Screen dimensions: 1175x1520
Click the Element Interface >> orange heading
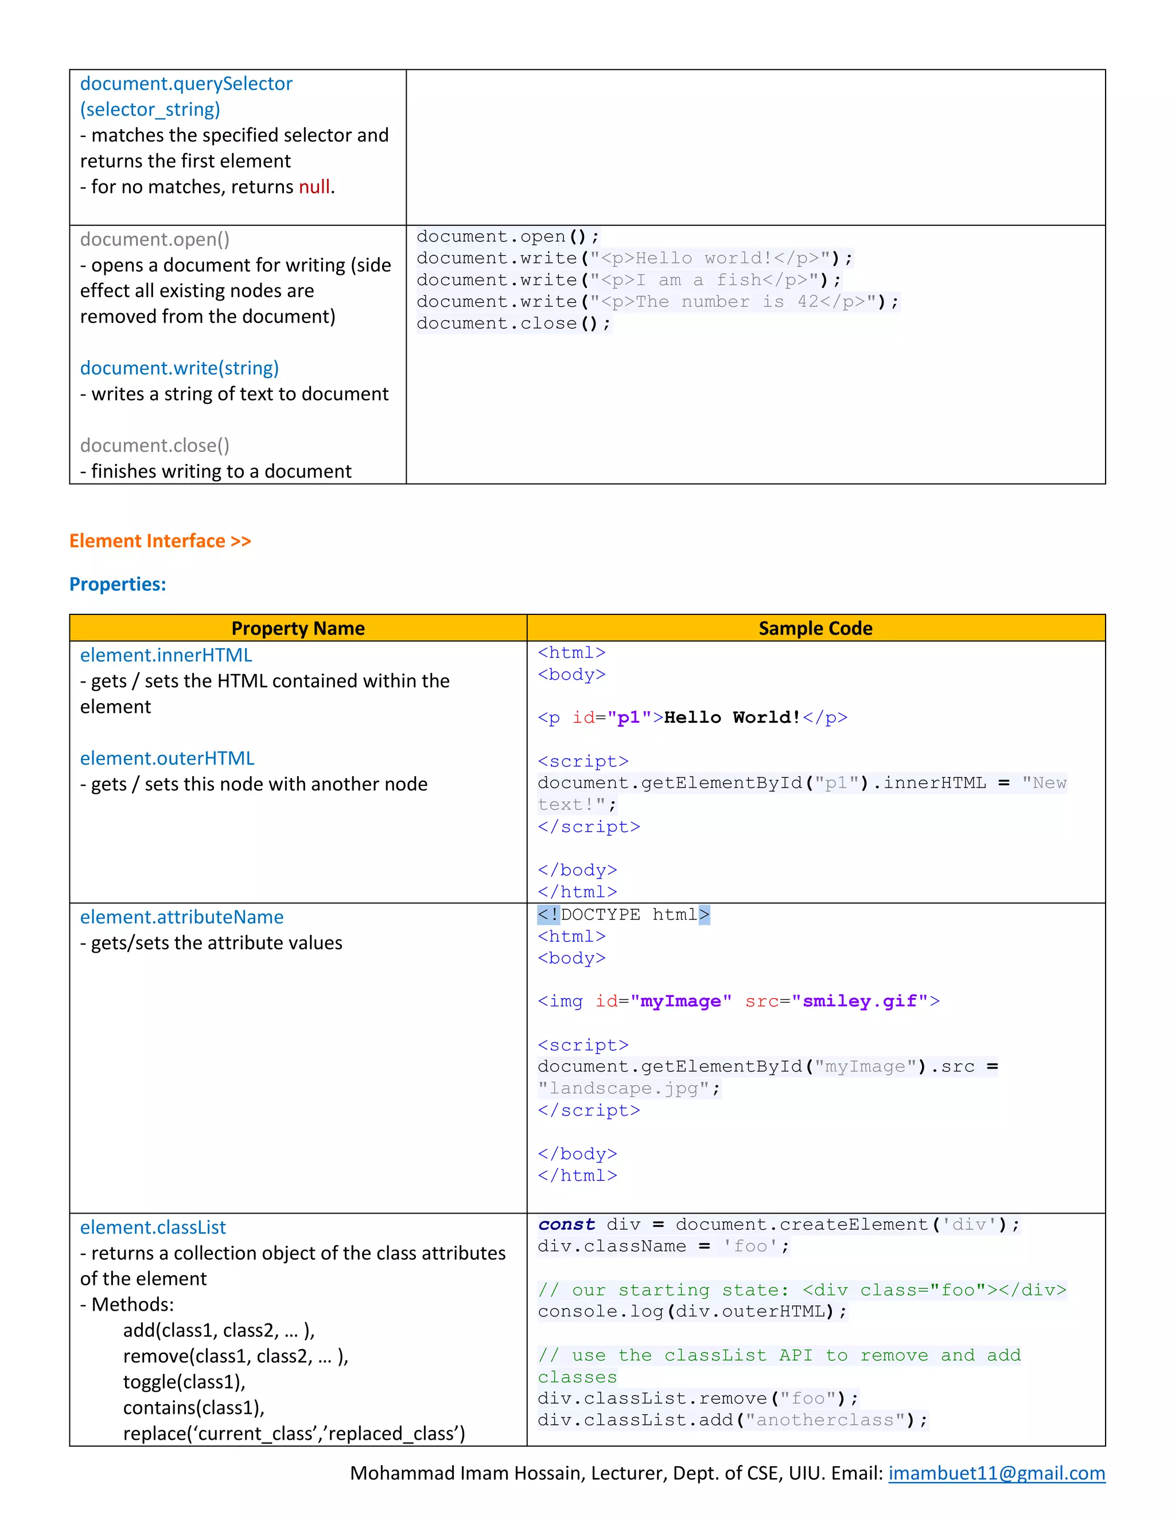click(x=160, y=541)
